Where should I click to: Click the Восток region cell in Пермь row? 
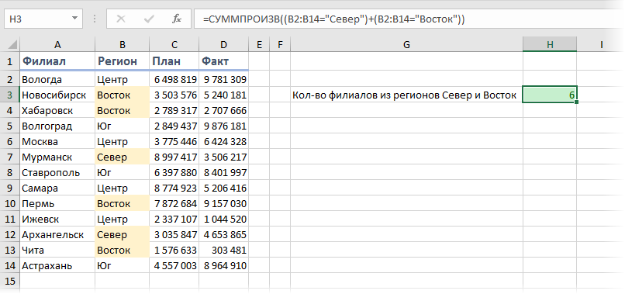(x=123, y=204)
